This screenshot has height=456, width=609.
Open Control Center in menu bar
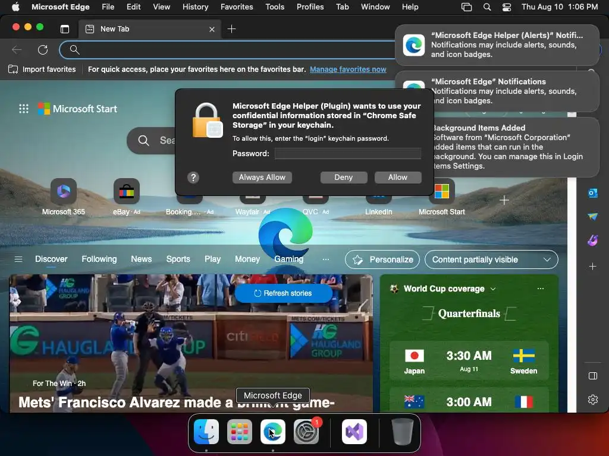507,7
